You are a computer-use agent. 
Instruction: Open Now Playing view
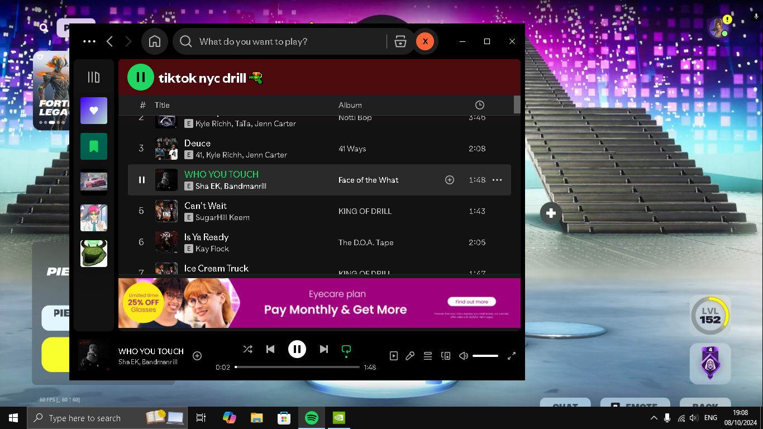tap(394, 356)
